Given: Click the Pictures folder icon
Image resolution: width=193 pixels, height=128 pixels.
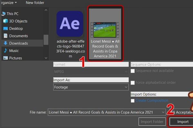Looking at the screenshot, I should point(5,58).
